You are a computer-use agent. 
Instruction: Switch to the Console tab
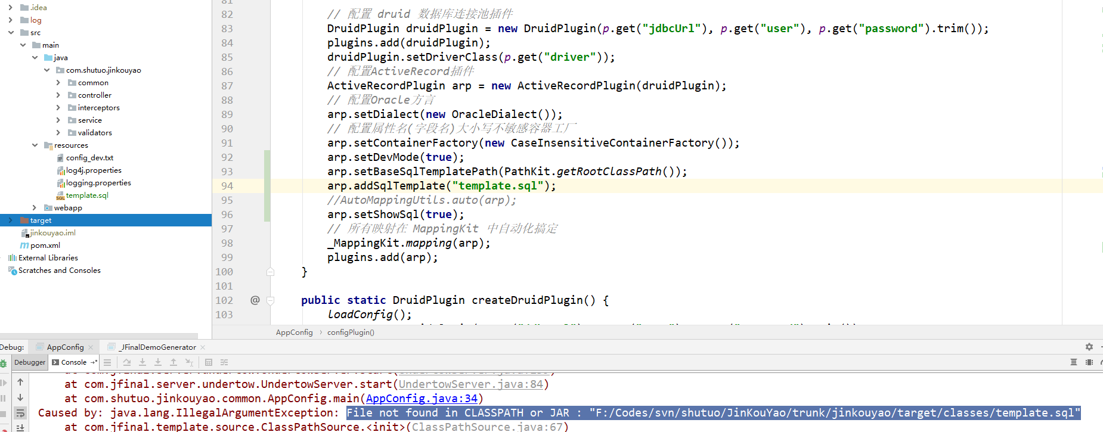74,362
